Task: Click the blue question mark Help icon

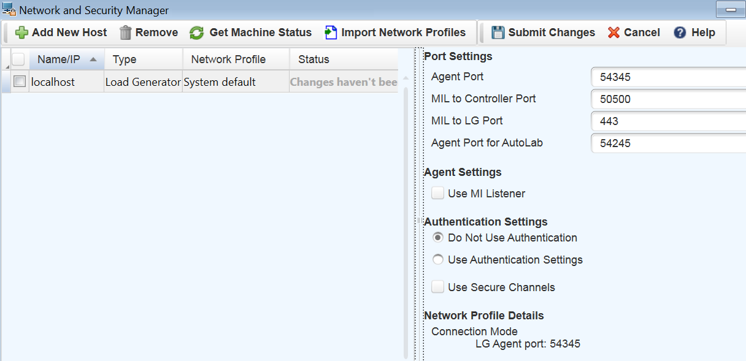Action: [680, 32]
